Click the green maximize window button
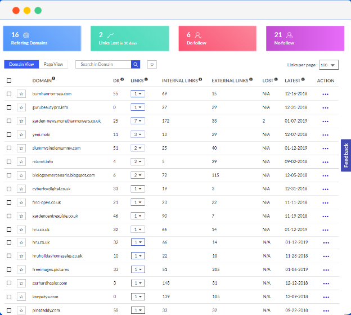Image resolution: width=351 pixels, height=315 pixels. [x=38, y=11]
